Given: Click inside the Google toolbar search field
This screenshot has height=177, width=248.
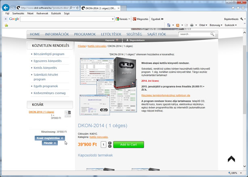Looking at the screenshot, I should pyautogui.click(x=66, y=19).
